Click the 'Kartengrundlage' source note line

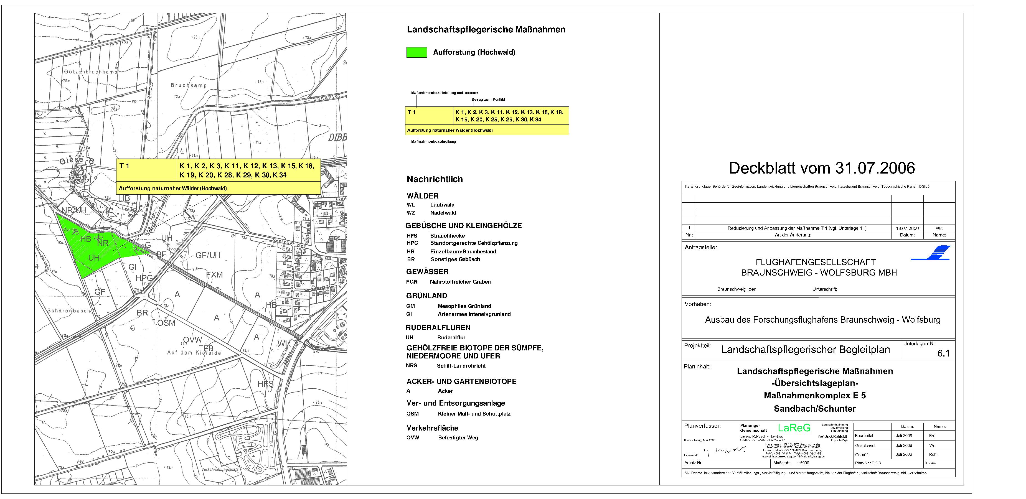[807, 187]
